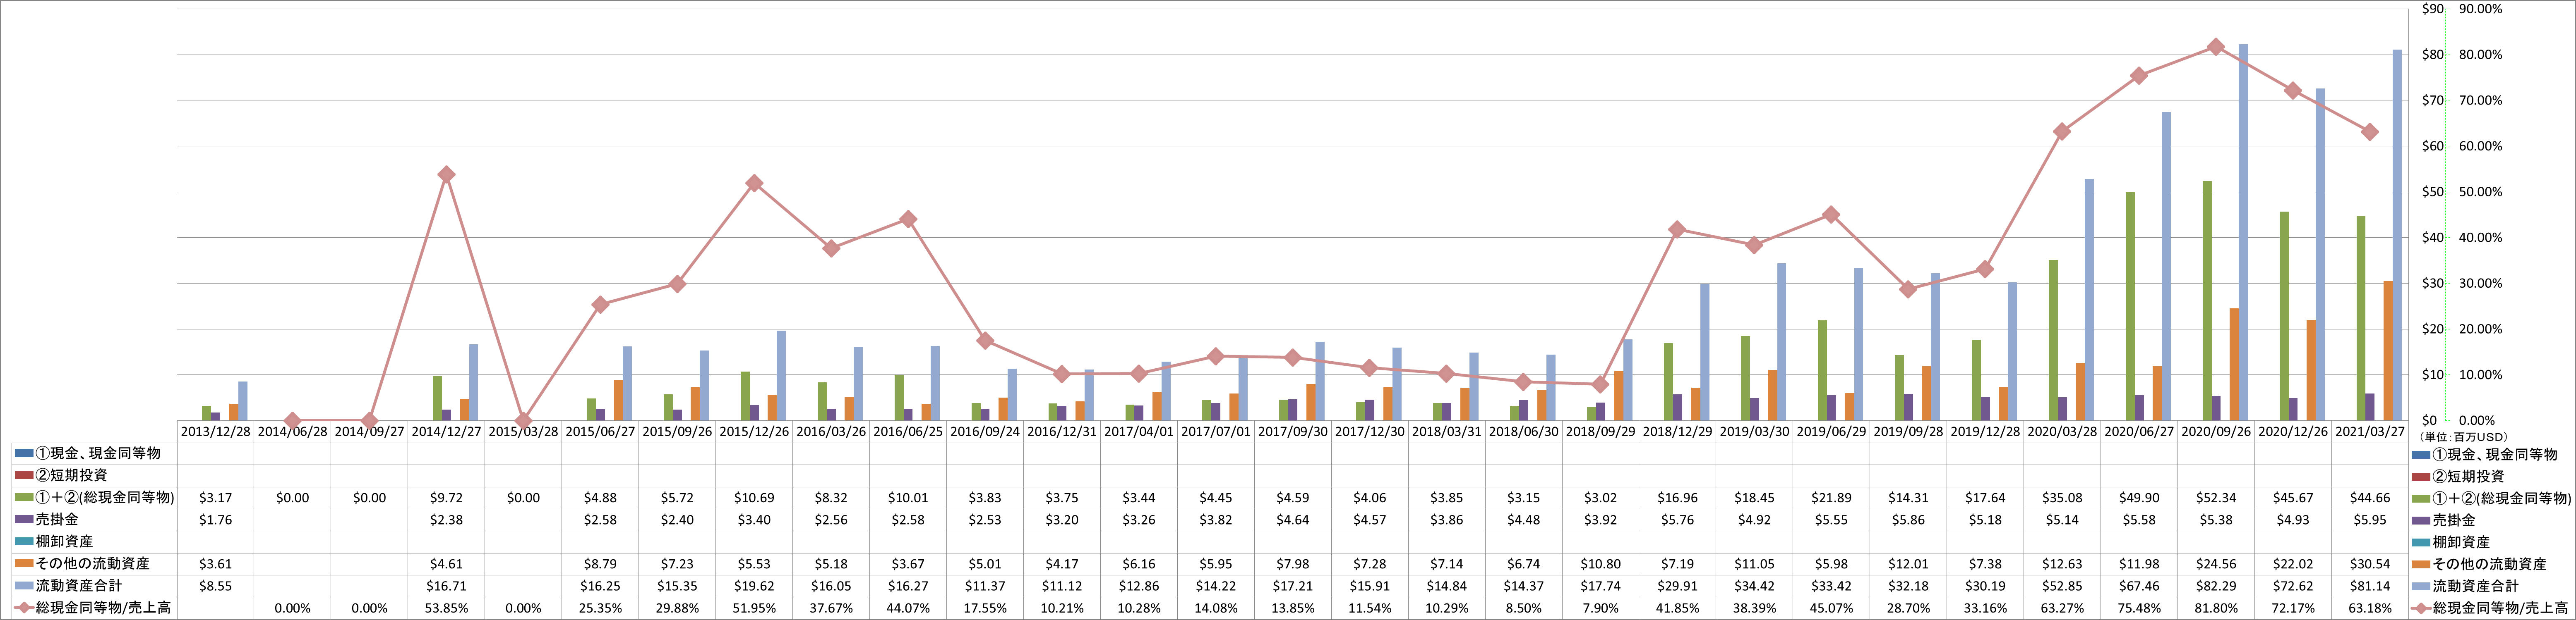Click the $50 axis label
Screen dimensions: 2576x620
pyautogui.click(x=2432, y=192)
